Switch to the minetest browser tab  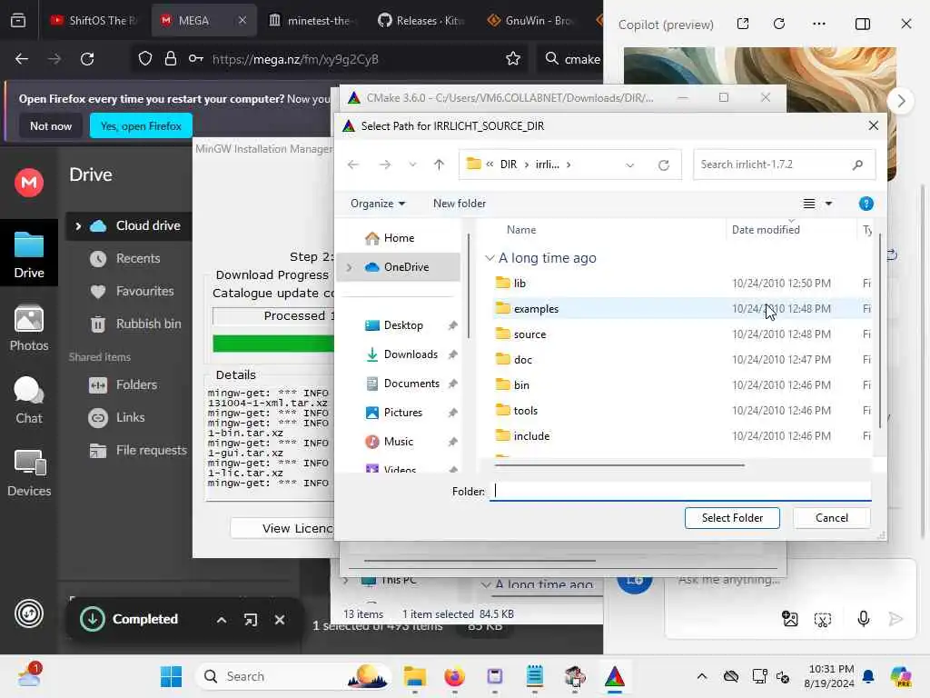[x=313, y=21]
